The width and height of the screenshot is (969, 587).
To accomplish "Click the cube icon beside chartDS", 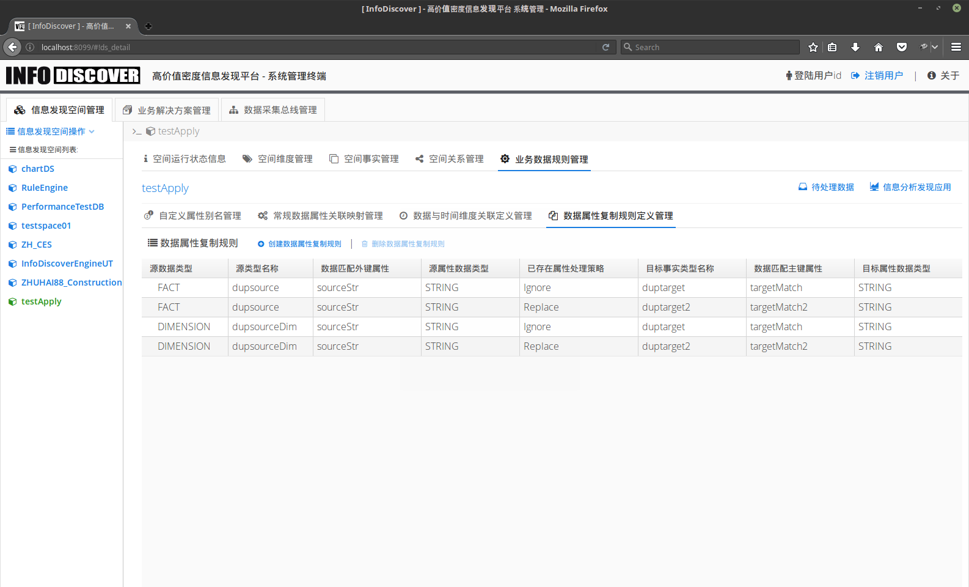I will (x=12, y=169).
